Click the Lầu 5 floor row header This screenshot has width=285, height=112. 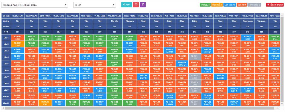[x=6, y=64]
